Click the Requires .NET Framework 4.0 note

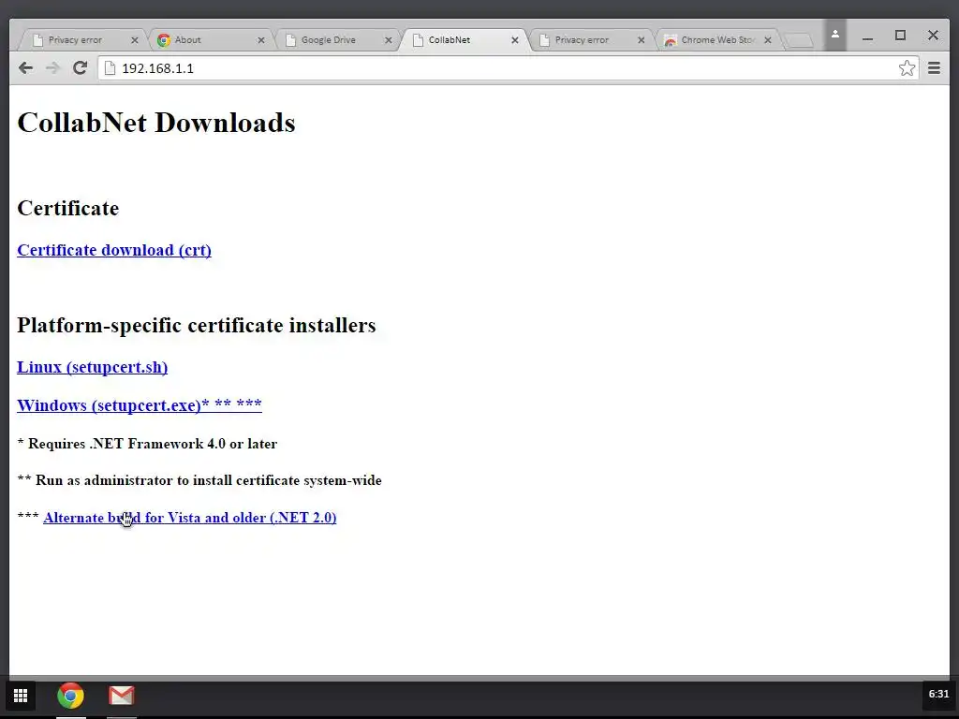[147, 444]
